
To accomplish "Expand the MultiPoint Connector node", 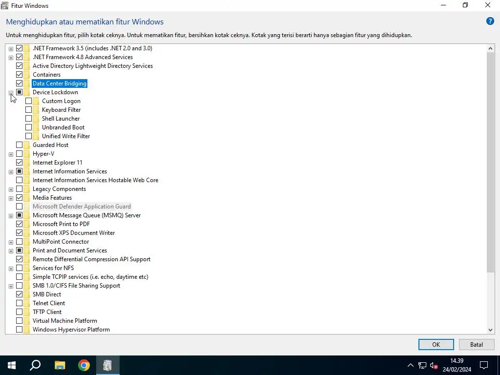I will click(x=11, y=242).
